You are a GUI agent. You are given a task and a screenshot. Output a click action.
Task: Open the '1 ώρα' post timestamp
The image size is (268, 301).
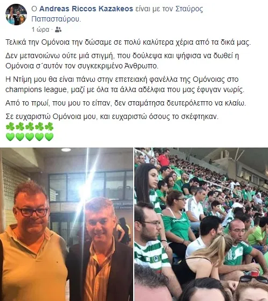pyautogui.click(x=40, y=30)
